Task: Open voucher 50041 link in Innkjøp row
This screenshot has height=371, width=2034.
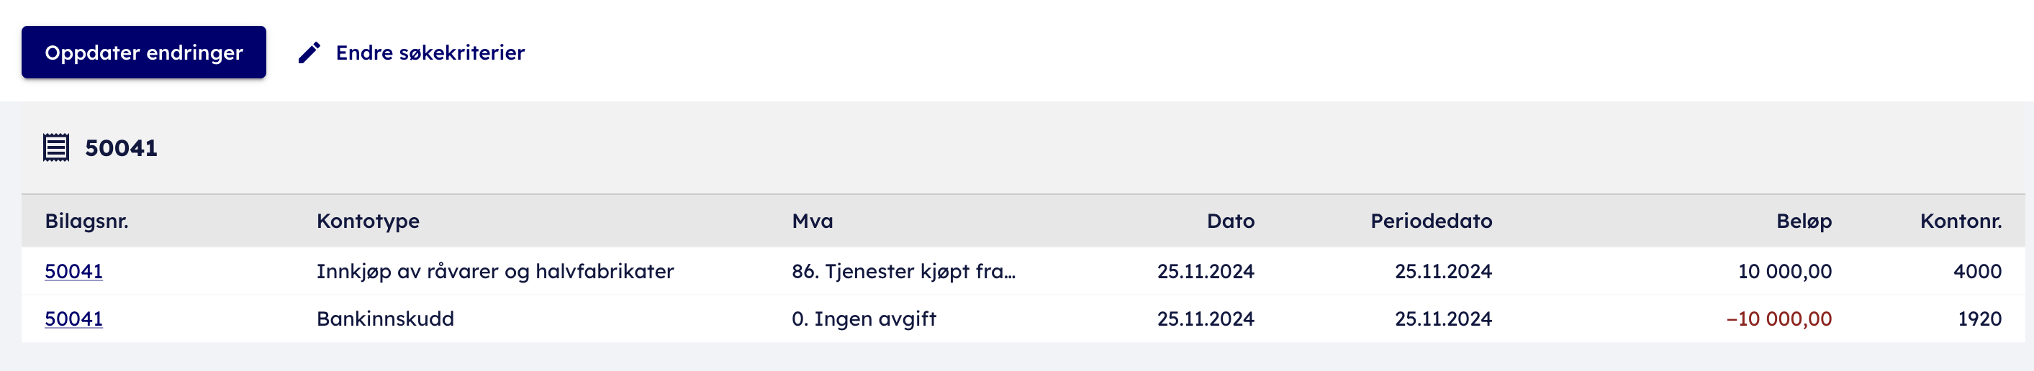Action: click(73, 272)
